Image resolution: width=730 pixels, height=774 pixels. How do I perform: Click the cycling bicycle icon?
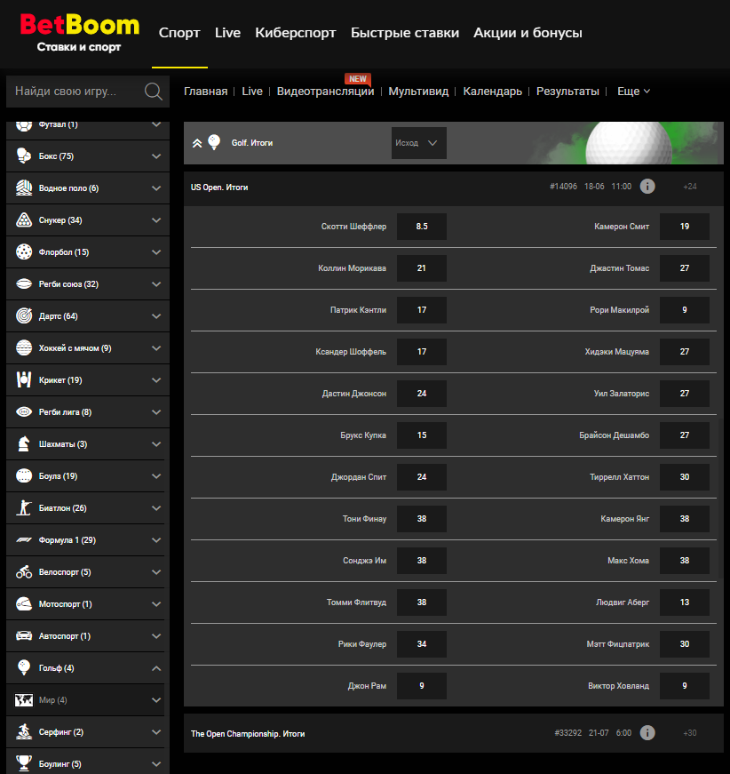click(x=24, y=572)
